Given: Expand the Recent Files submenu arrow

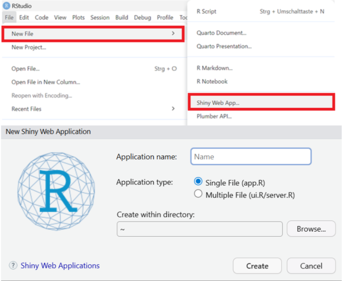Looking at the screenshot, I should [173, 108].
